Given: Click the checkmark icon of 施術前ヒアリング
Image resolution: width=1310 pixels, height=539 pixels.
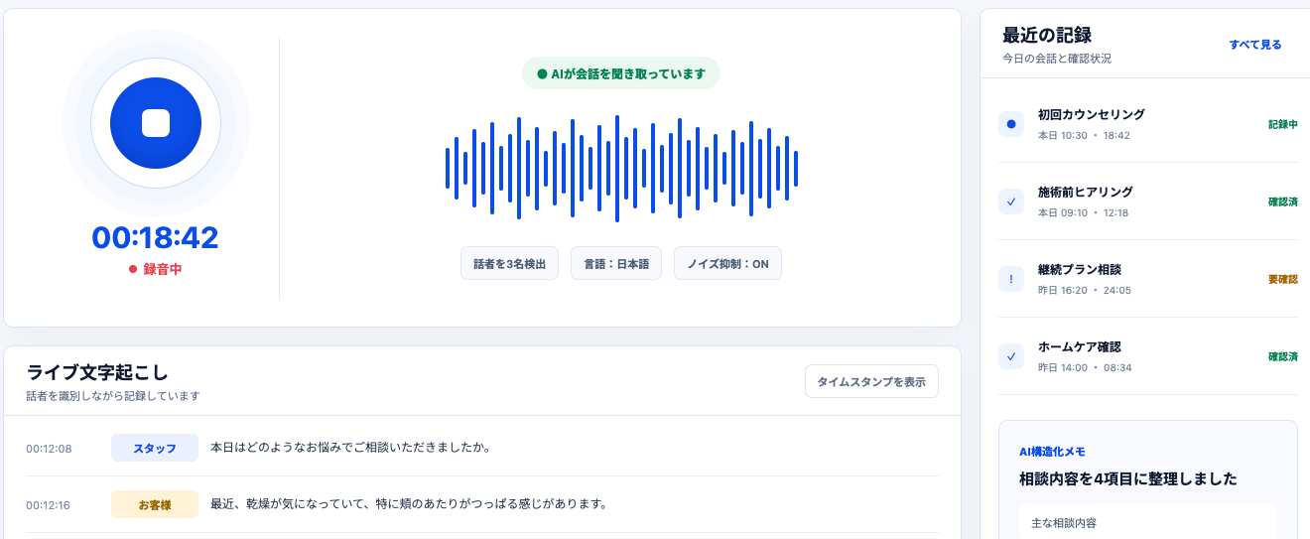Looking at the screenshot, I should [1011, 202].
